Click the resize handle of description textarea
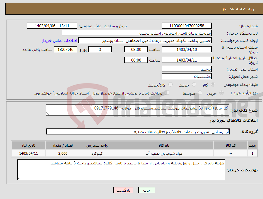The image size is (263, 199). (x=48, y=114)
